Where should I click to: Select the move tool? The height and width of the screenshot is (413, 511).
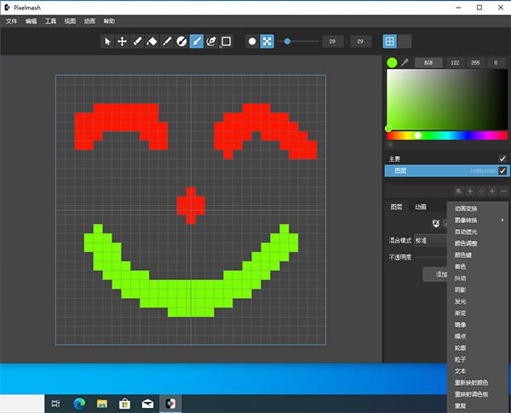pyautogui.click(x=122, y=41)
